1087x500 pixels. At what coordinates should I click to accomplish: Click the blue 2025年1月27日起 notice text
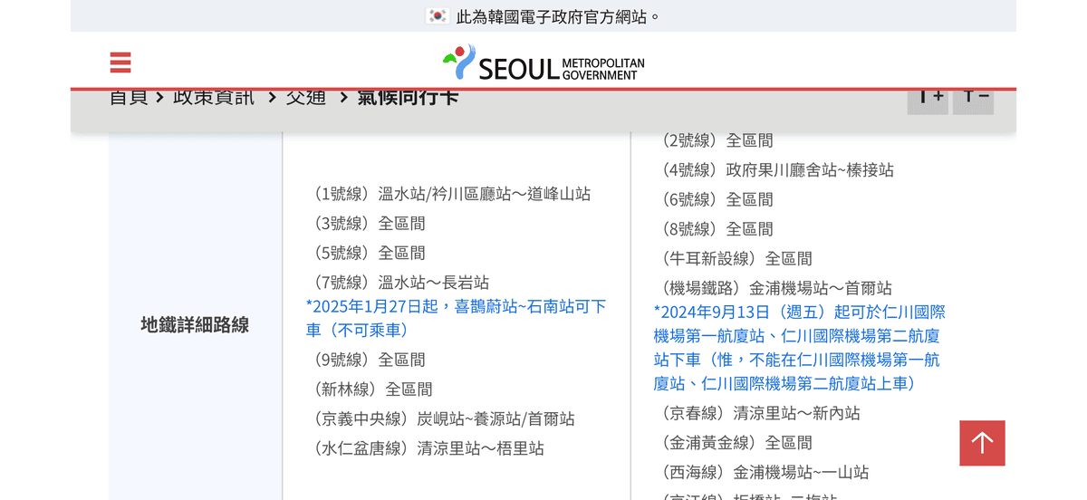click(x=457, y=318)
